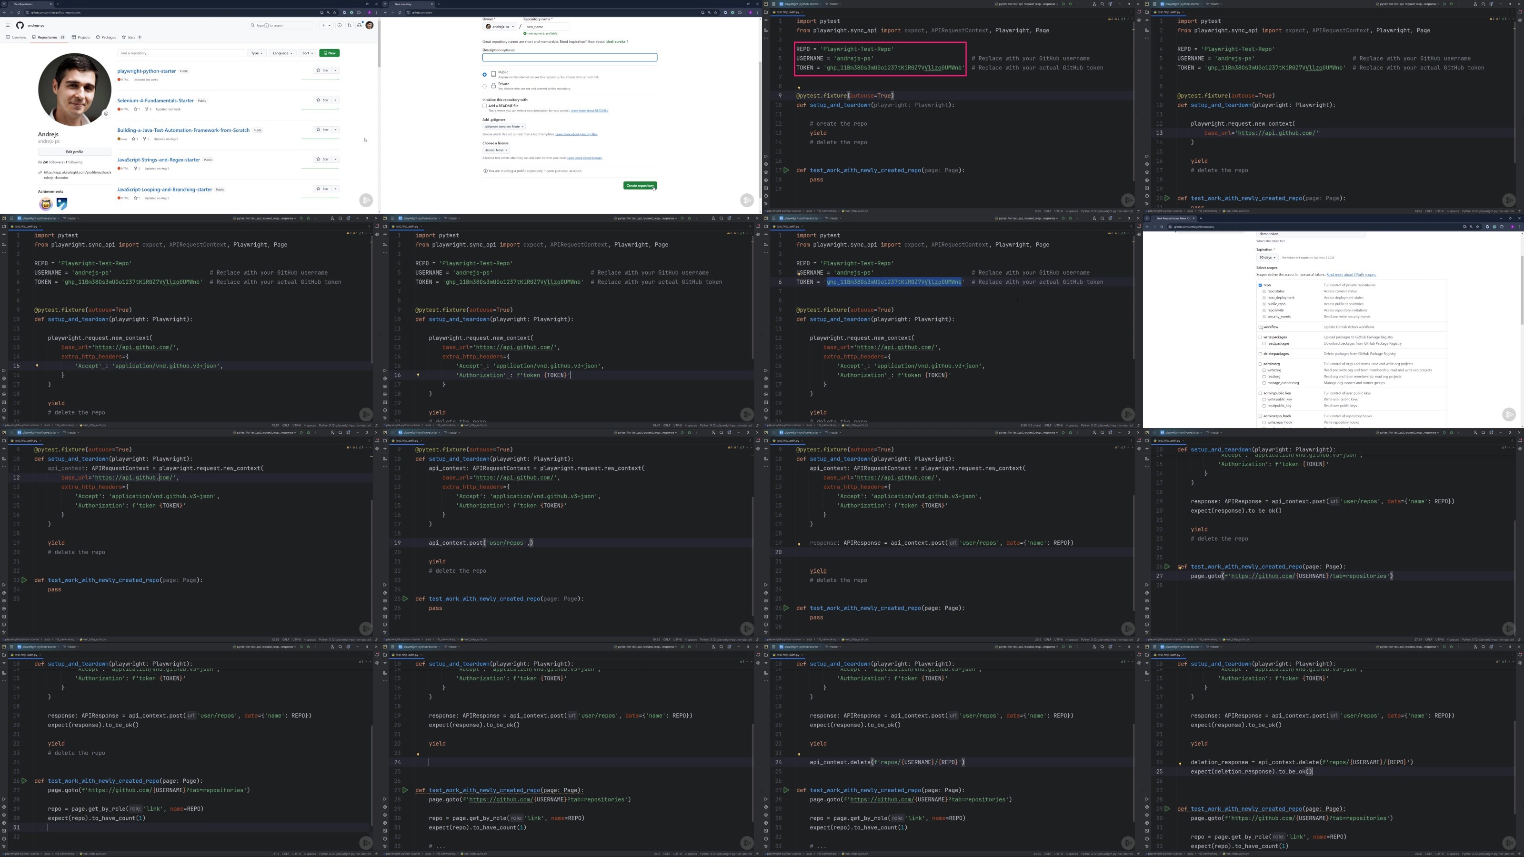The width and height of the screenshot is (1524, 857).
Task: Check the admin:public_key scope checkbox
Action: pyautogui.click(x=1260, y=393)
